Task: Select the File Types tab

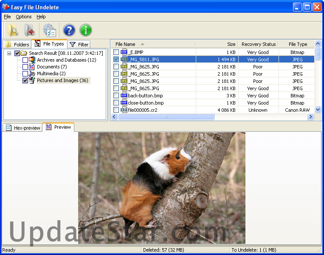Action: 49,44
